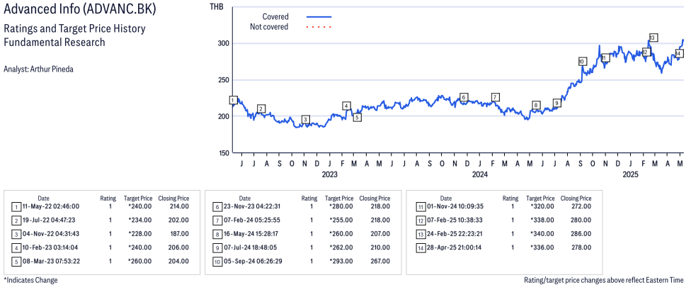Click chart marker 12 on the chart

646,52
